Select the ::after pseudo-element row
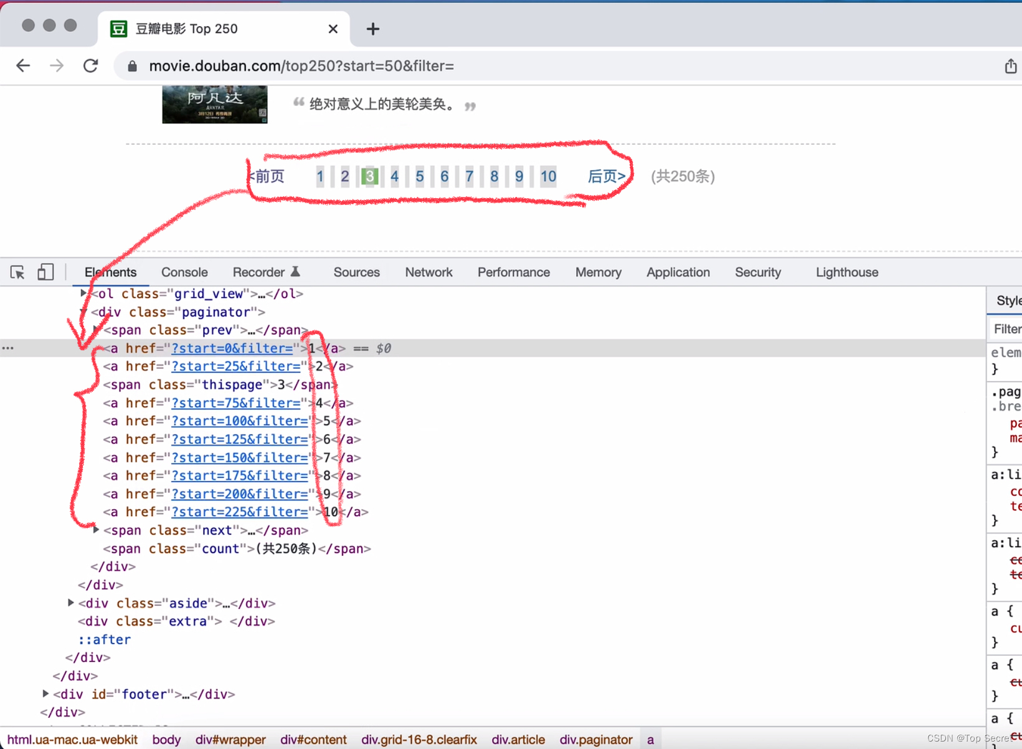This screenshot has width=1022, height=749. [x=105, y=639]
